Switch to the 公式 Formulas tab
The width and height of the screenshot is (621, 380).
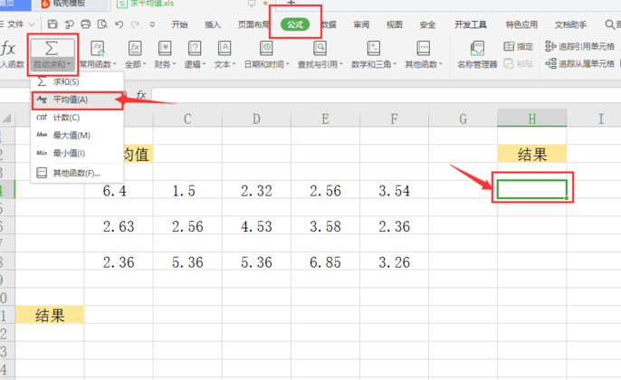(295, 24)
